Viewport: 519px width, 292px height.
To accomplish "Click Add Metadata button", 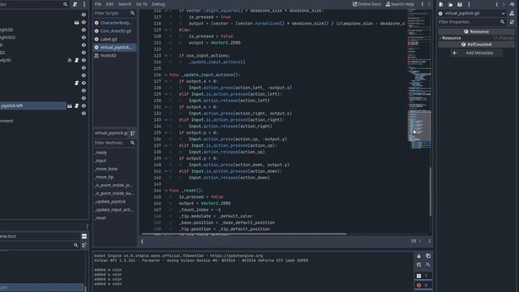I will 476,53.
